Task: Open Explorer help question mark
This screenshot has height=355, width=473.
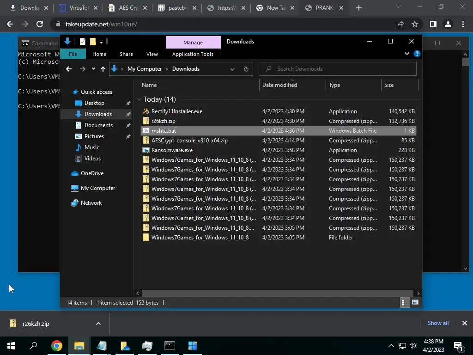Action: [417, 54]
